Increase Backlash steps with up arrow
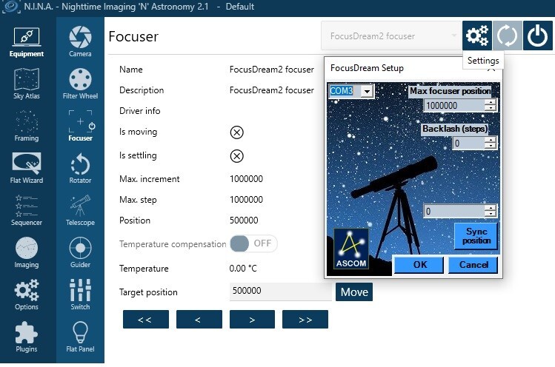Image resolution: width=555 pixels, height=367 pixels. coord(491,140)
